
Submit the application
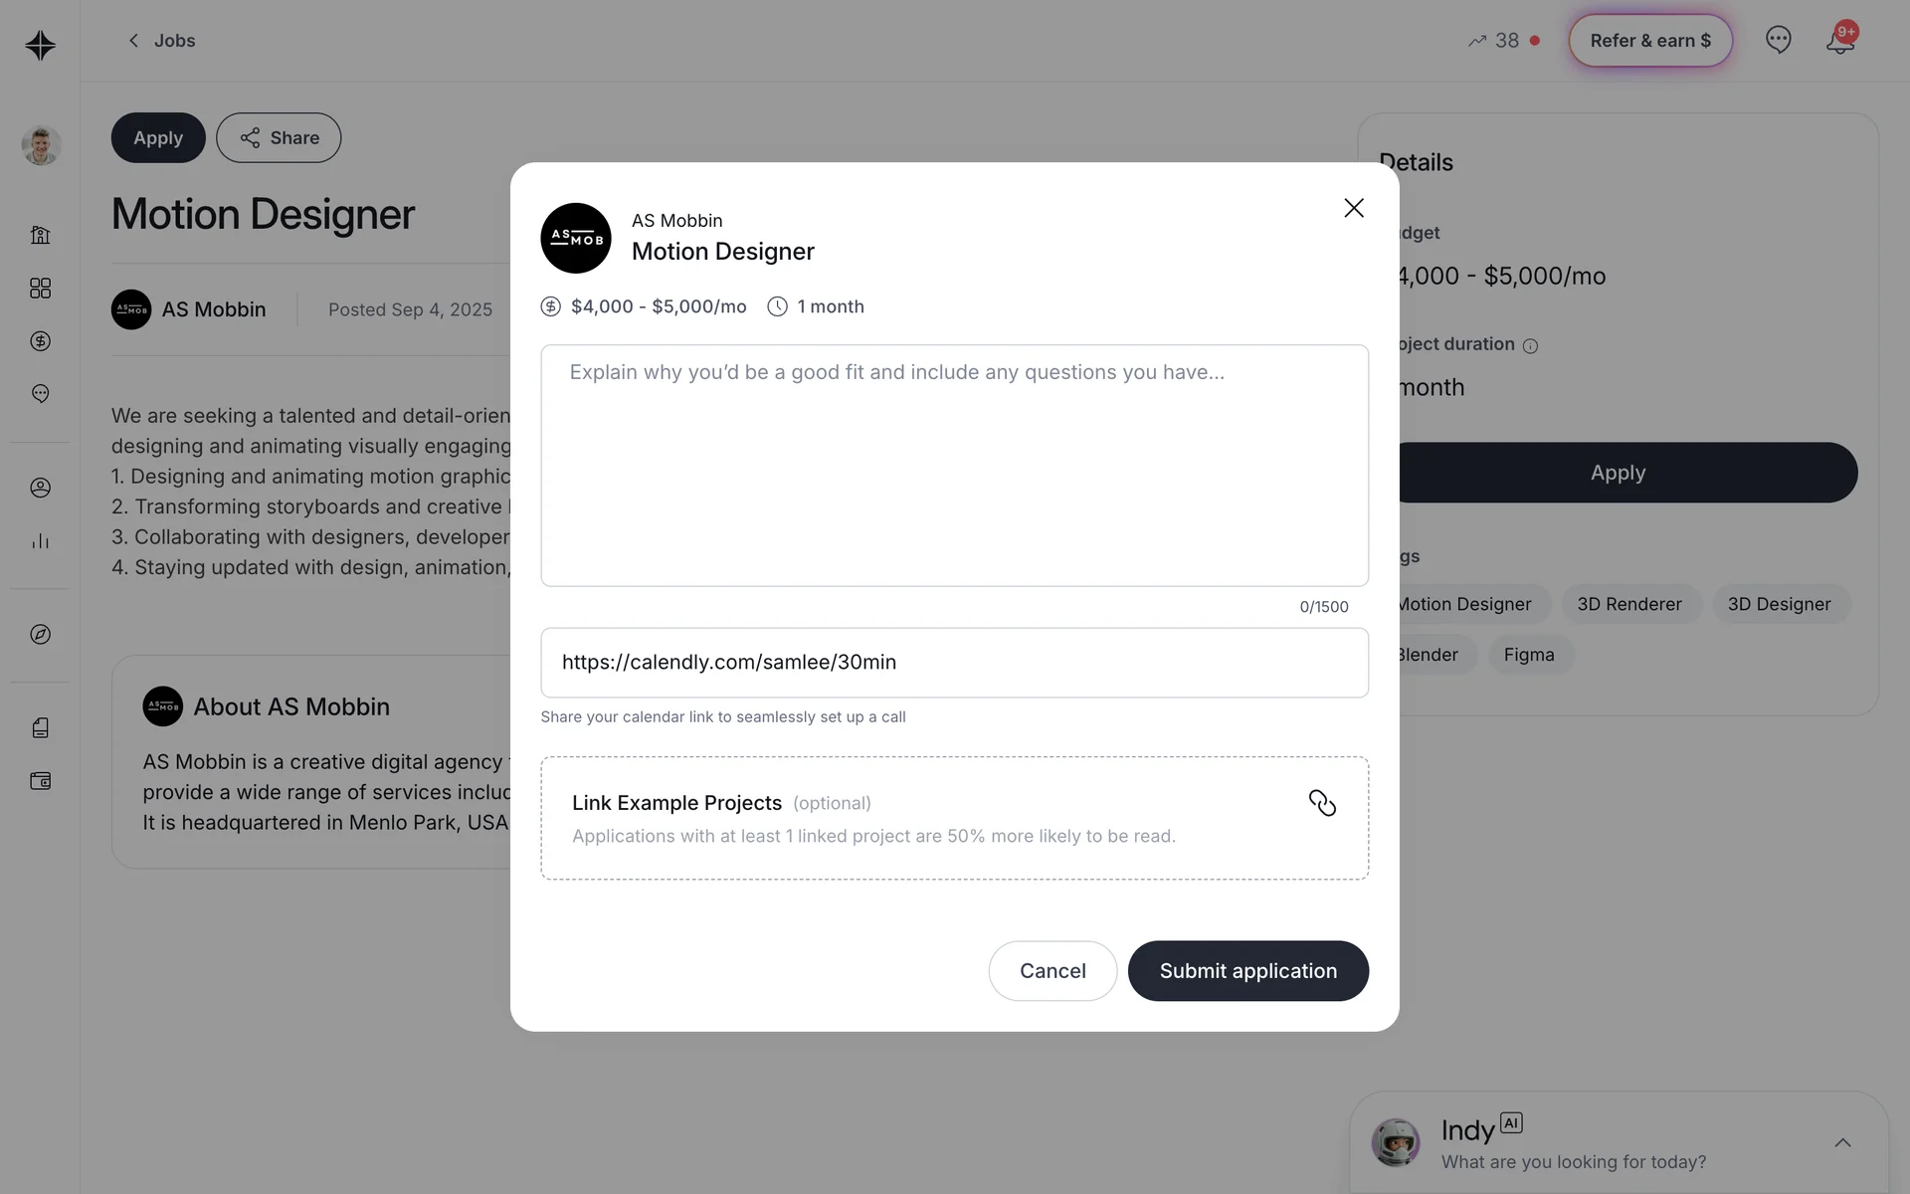tap(1247, 971)
